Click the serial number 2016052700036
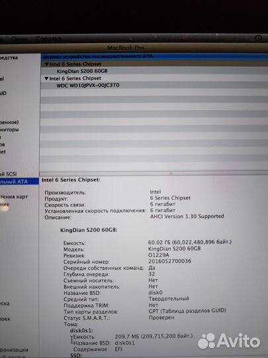Viewport: 268px width, 358px height. coord(170,261)
